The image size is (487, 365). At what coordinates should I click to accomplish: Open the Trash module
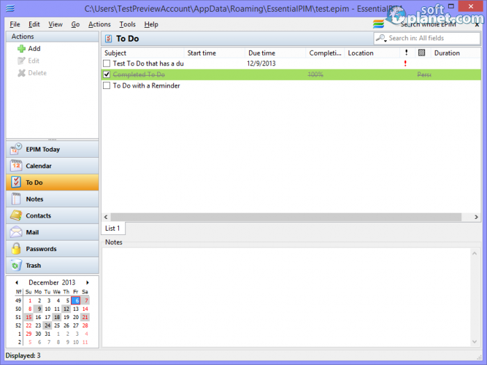coord(33,266)
